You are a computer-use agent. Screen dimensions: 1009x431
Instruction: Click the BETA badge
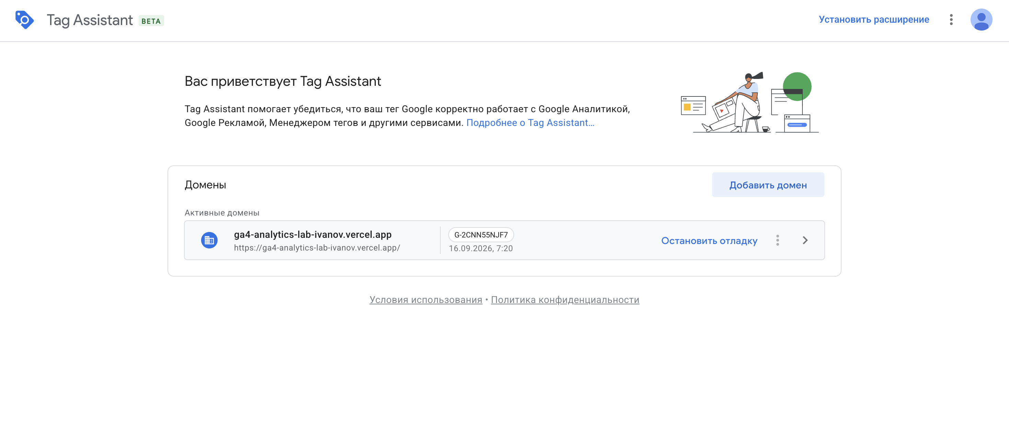[151, 21]
